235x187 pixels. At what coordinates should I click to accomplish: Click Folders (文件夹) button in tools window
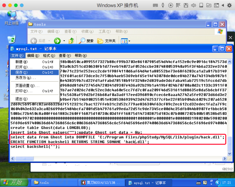106,41
